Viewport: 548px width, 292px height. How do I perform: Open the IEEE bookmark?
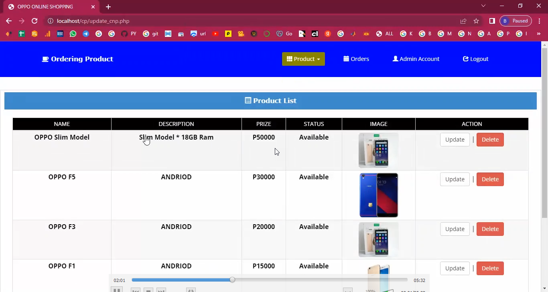(x=60, y=34)
